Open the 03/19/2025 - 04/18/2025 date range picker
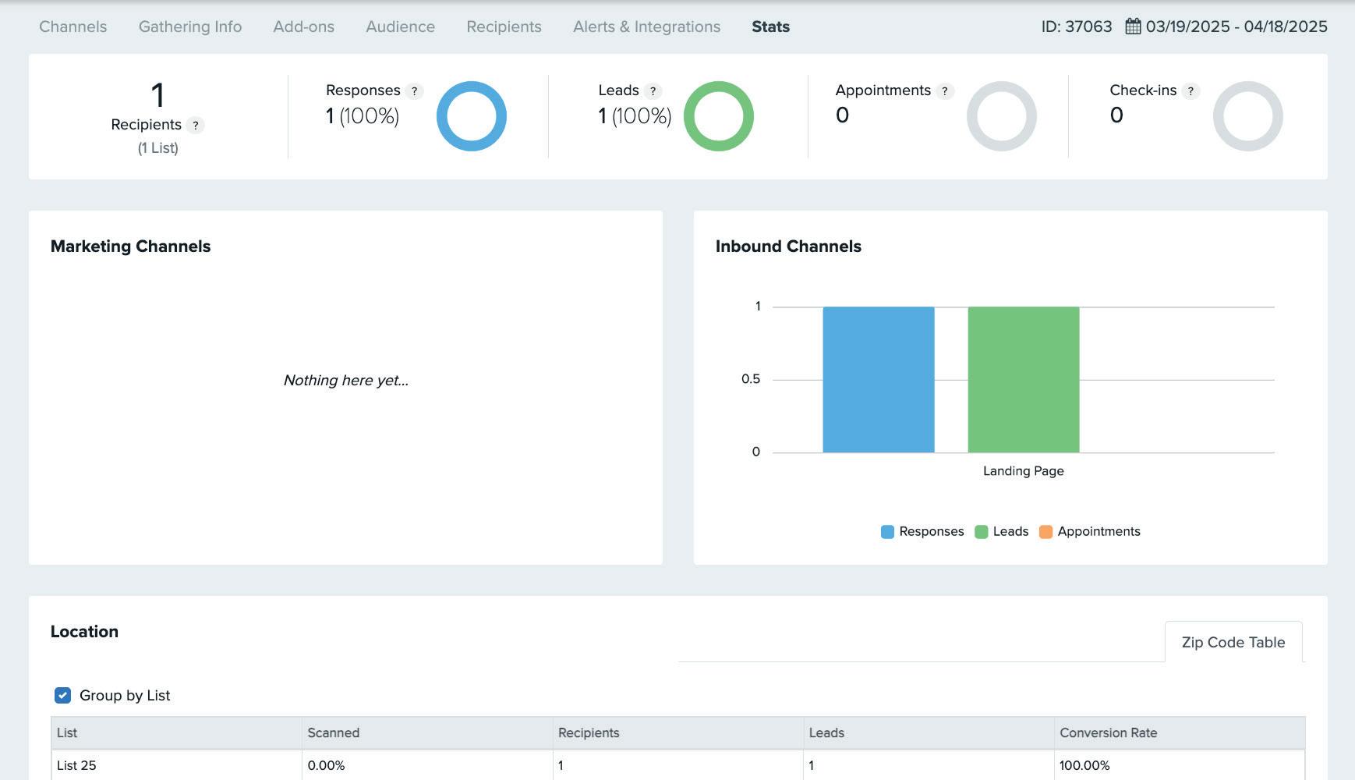The image size is (1355, 780). click(1236, 27)
